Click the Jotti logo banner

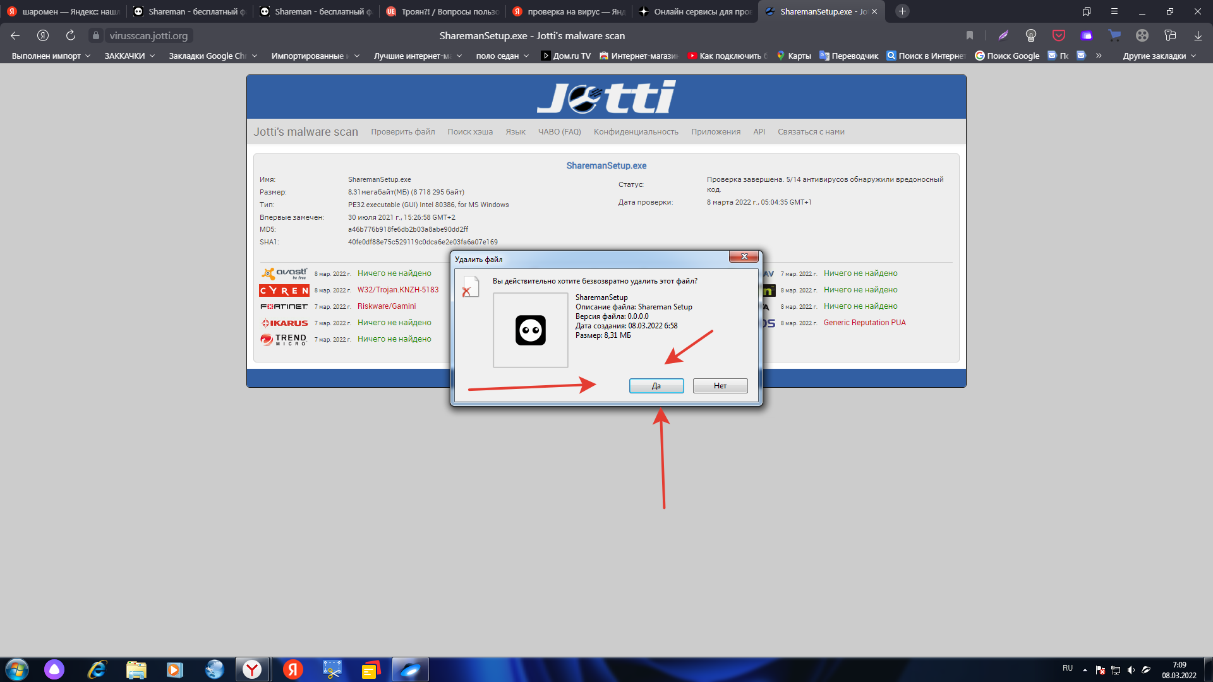(606, 97)
